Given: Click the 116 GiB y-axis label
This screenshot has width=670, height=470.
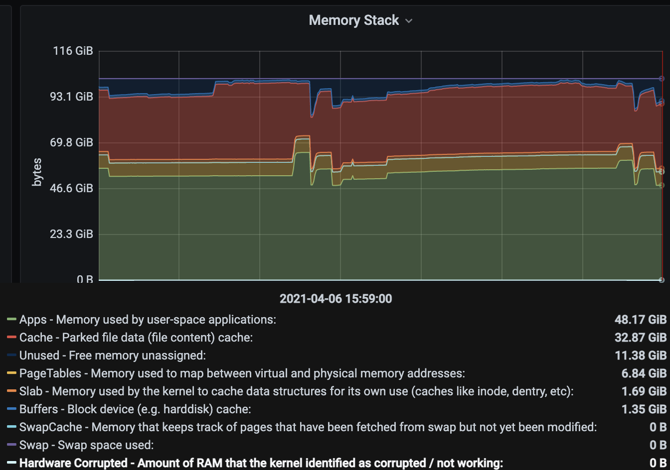Looking at the screenshot, I should point(73,51).
